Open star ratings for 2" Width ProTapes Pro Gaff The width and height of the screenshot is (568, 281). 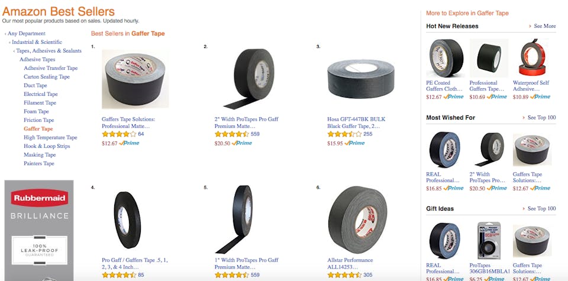pyautogui.click(x=231, y=134)
